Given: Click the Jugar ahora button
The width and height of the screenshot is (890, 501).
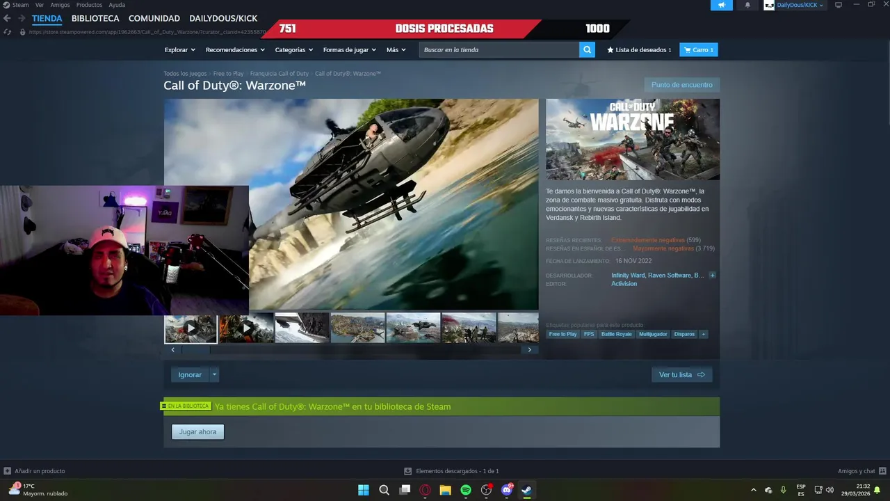Looking at the screenshot, I should click(197, 432).
